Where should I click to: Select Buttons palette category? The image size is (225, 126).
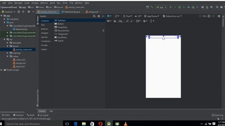coord(45,29)
